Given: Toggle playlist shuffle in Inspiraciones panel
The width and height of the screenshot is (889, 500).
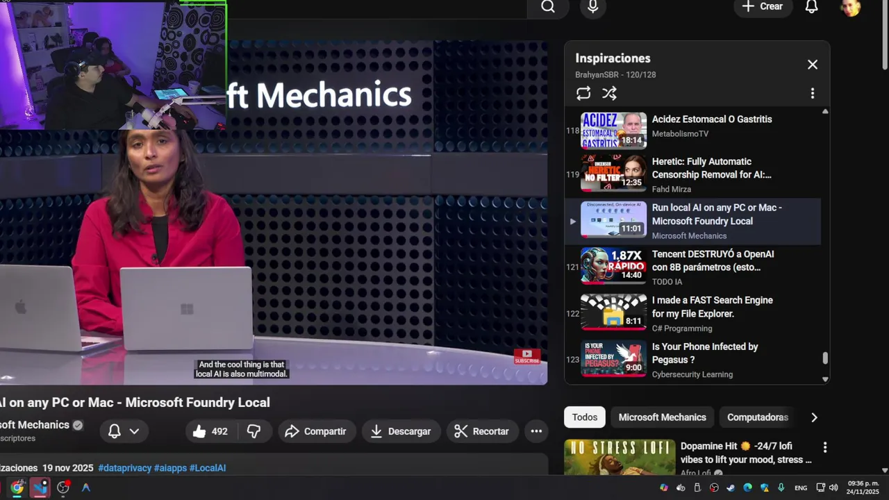Looking at the screenshot, I should pos(609,93).
